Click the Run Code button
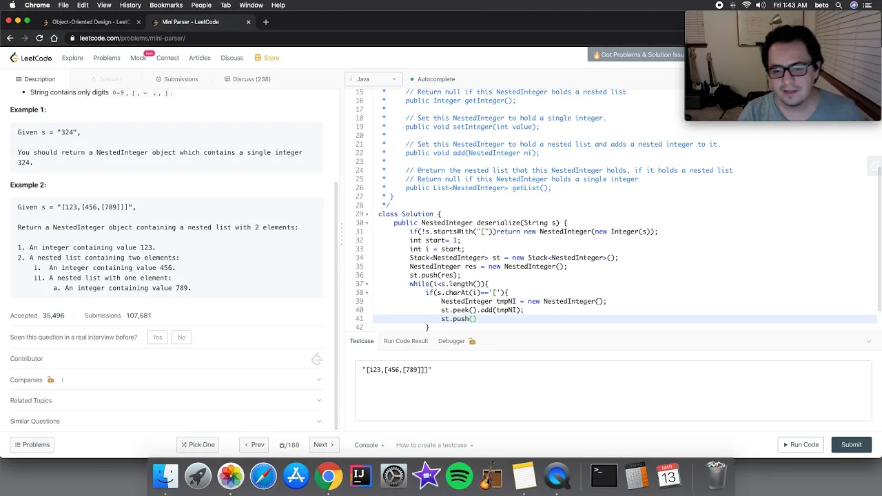The height and width of the screenshot is (496, 882). 800,445
